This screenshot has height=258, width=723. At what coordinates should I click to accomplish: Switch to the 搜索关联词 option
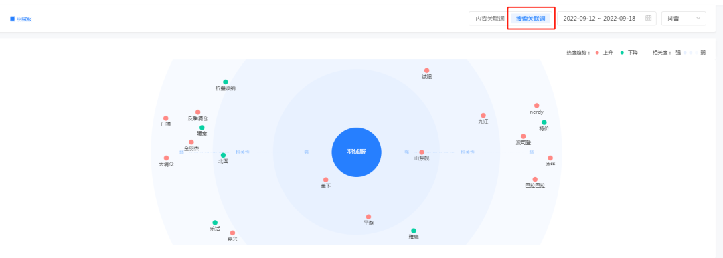point(530,19)
